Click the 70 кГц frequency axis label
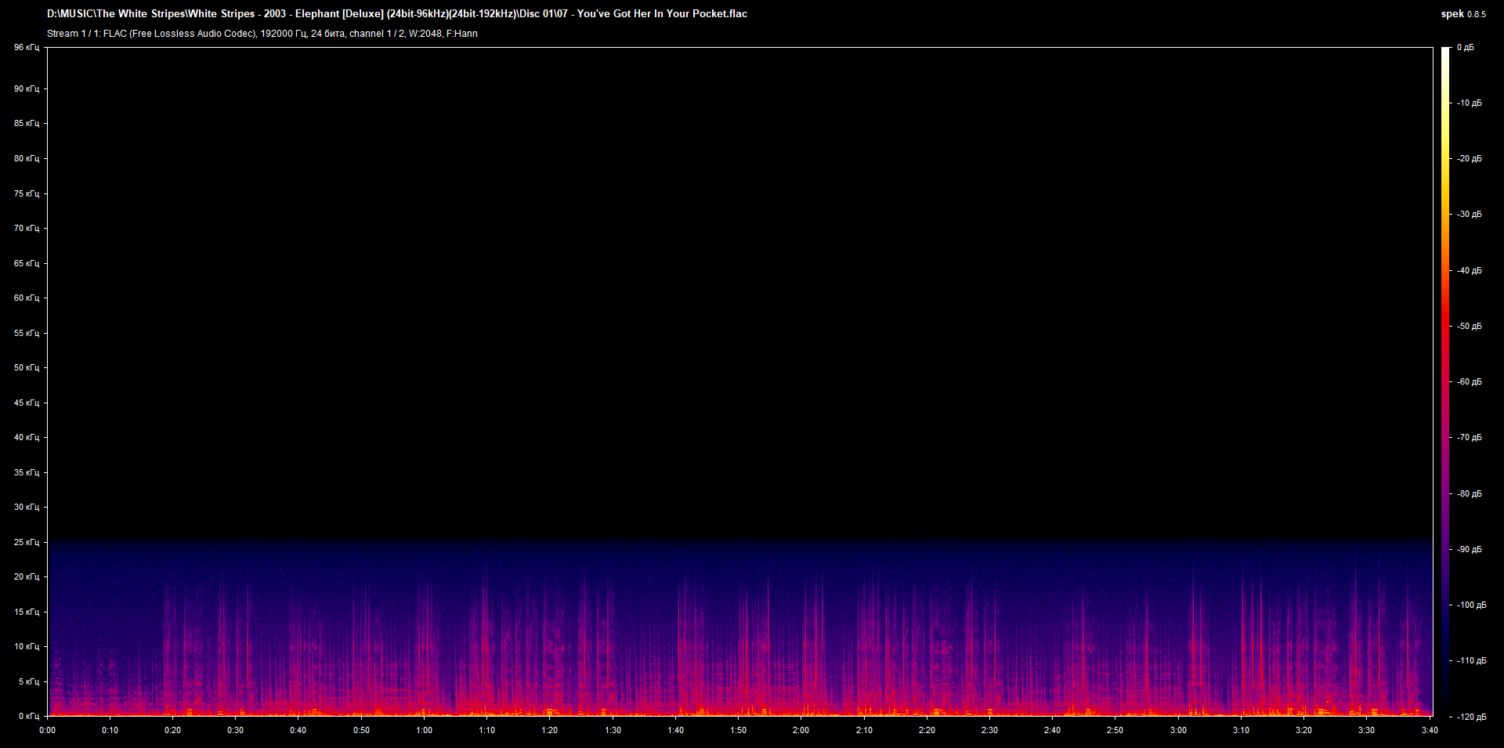 click(x=27, y=228)
